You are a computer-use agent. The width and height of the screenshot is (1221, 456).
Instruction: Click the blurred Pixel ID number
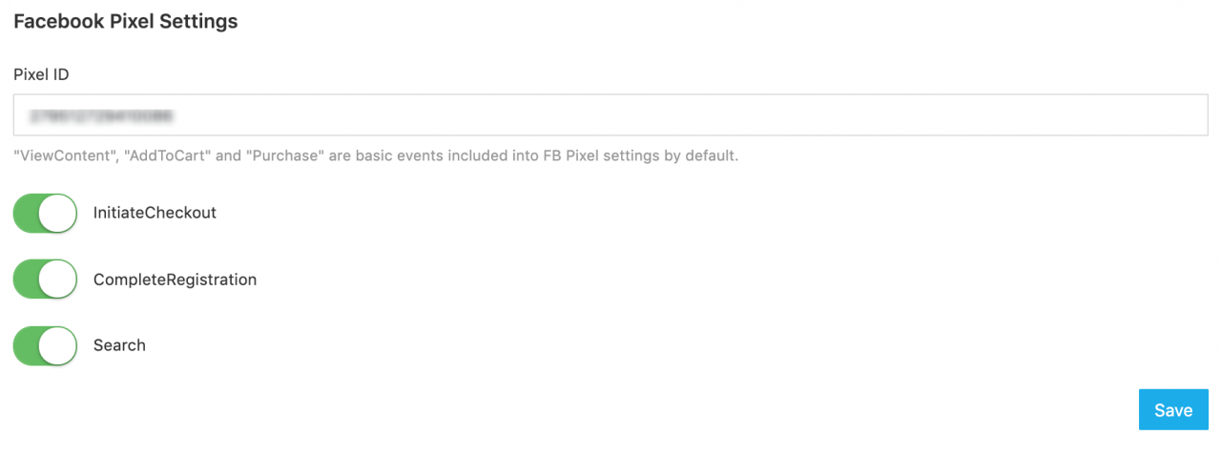tap(101, 116)
